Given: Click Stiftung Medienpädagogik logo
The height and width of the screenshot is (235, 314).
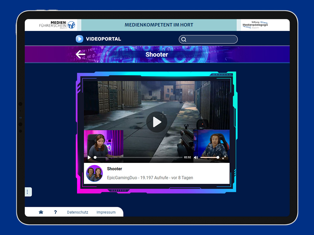Looking at the screenshot, I should pos(255,25).
